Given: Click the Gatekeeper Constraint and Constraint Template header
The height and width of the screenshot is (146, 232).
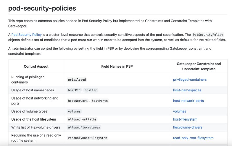Looking at the screenshot, I should [x=199, y=66].
